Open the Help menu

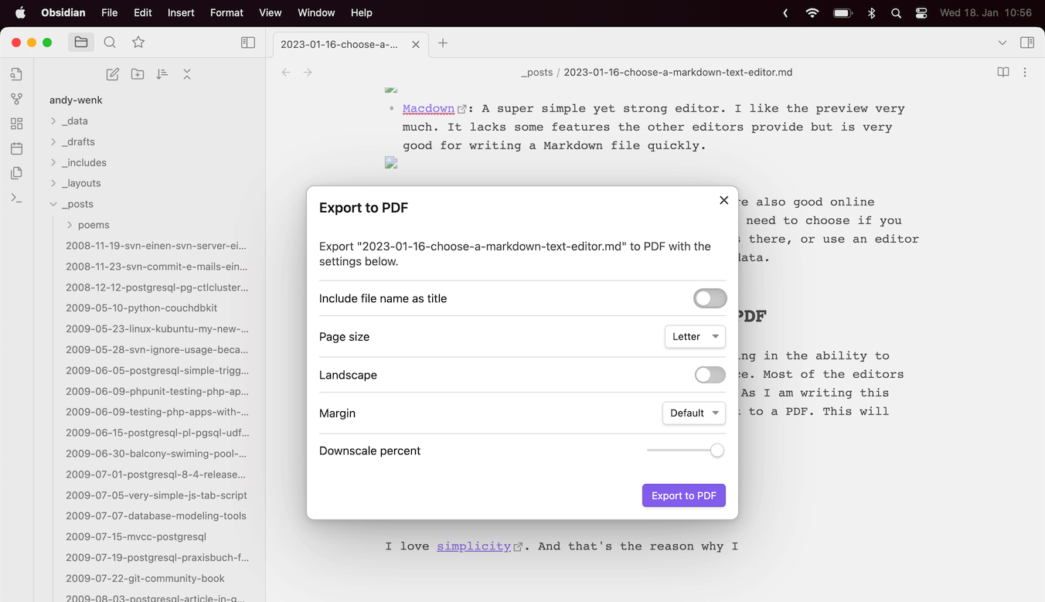(x=362, y=12)
